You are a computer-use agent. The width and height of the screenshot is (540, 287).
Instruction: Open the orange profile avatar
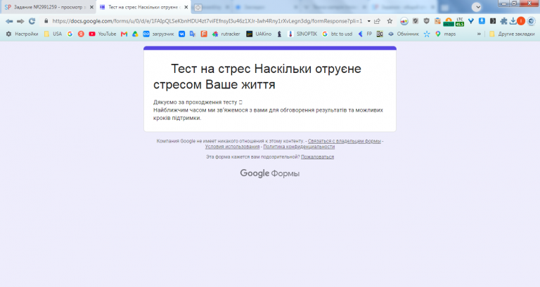[521, 21]
